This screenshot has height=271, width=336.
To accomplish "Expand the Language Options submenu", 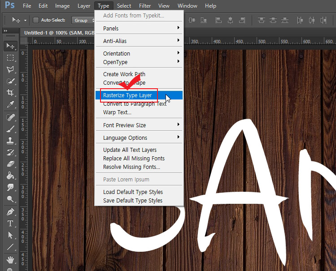I will (139, 138).
